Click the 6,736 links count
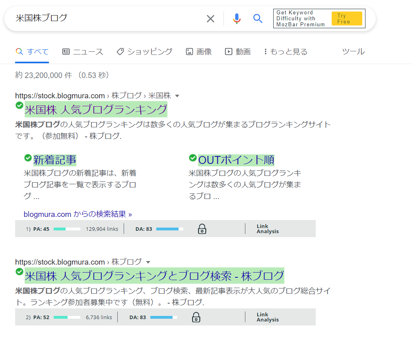412x341 pixels. point(99,318)
